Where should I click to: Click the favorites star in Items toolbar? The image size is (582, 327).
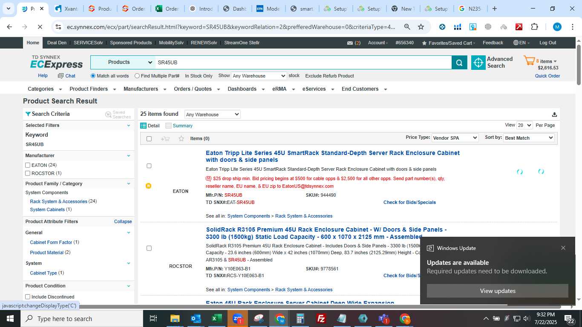click(181, 138)
